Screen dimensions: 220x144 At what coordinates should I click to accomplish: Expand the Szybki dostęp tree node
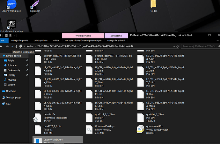pos(1,55)
